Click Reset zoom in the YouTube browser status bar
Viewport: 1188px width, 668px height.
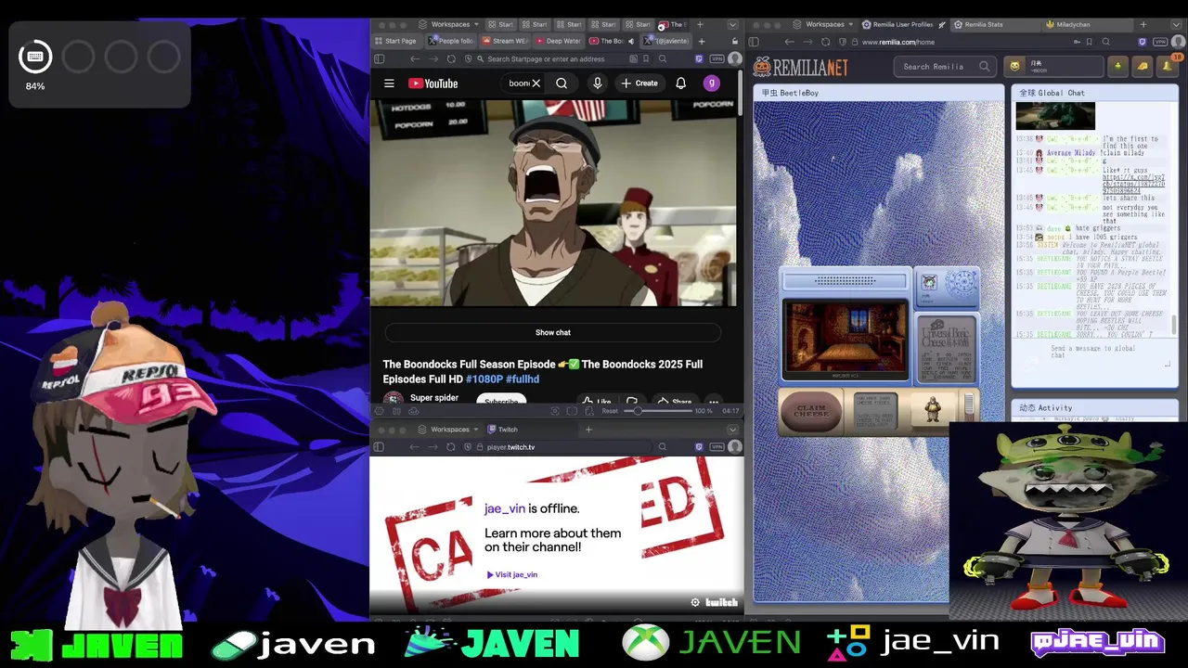click(610, 411)
